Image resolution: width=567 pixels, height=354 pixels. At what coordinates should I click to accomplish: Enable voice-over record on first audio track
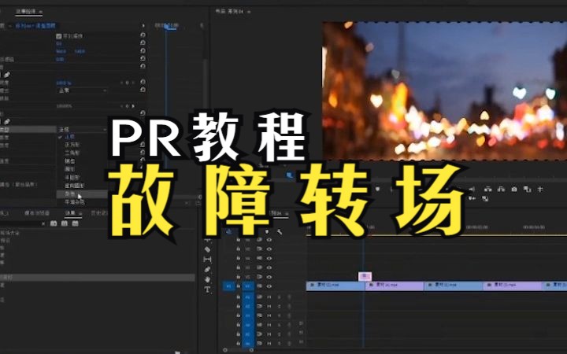pyautogui.click(x=289, y=297)
